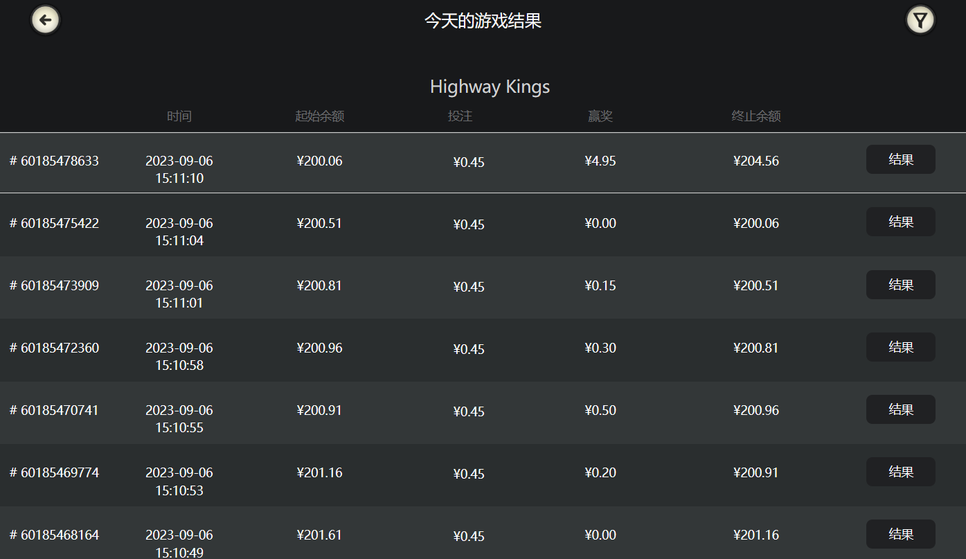966x559 pixels.
Task: Select game ID # 60185475422
Action: coord(54,224)
